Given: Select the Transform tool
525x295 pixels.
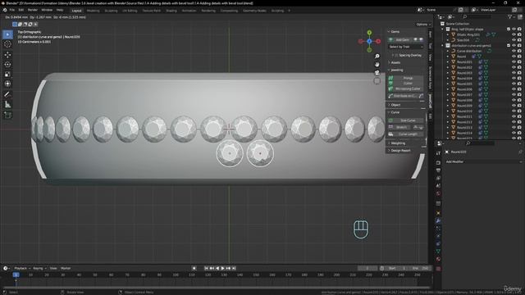Looking at the screenshot, I should [x=7, y=84].
